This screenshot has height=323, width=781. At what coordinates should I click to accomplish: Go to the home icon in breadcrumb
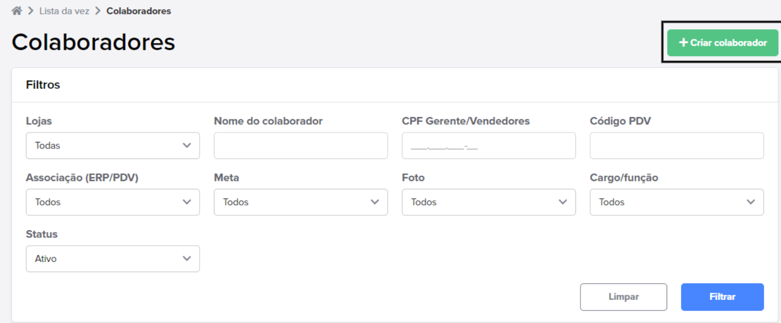(x=17, y=11)
